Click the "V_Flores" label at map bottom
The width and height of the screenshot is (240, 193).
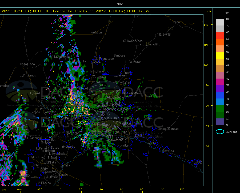click(44, 183)
